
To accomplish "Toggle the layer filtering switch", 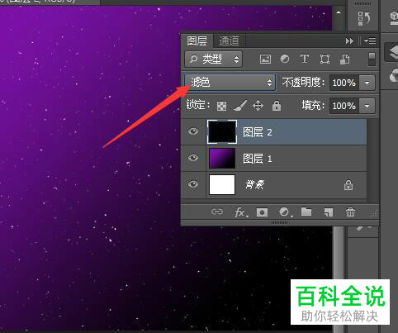I will click(372, 59).
